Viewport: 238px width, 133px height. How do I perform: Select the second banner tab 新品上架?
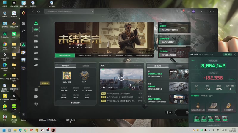[x=84, y=56]
